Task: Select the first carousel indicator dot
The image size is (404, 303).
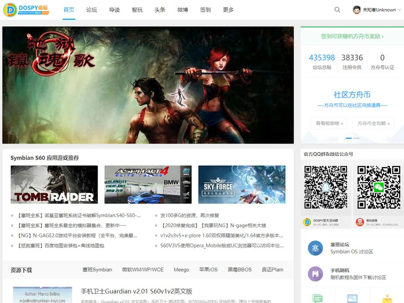Action: pyautogui.click(x=348, y=138)
